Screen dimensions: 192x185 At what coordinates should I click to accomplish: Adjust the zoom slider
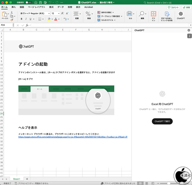169,183
